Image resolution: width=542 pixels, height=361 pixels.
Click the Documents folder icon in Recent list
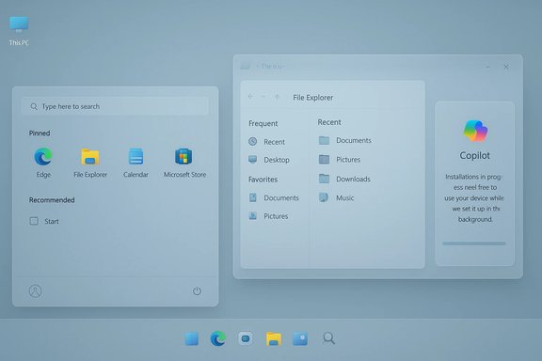point(324,140)
